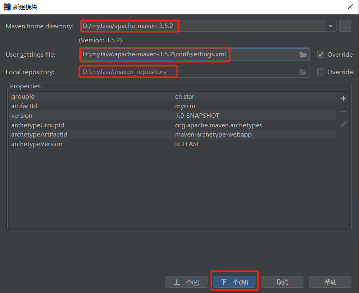Click folder icon next to local repository
The width and height of the screenshot is (359, 293).
coord(303,72)
